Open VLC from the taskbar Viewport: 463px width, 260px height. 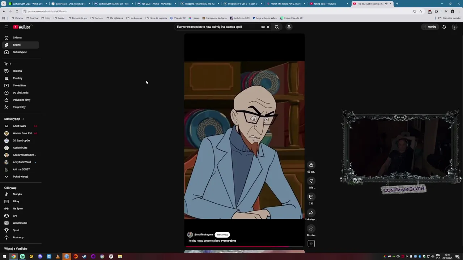[58, 256]
